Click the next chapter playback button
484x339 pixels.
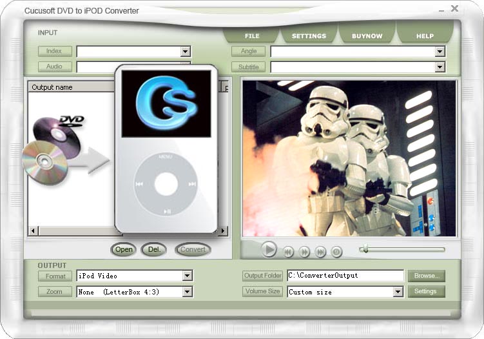pyautogui.click(x=320, y=252)
